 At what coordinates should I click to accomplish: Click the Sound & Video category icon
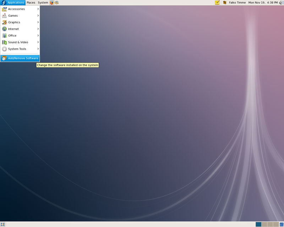4,42
